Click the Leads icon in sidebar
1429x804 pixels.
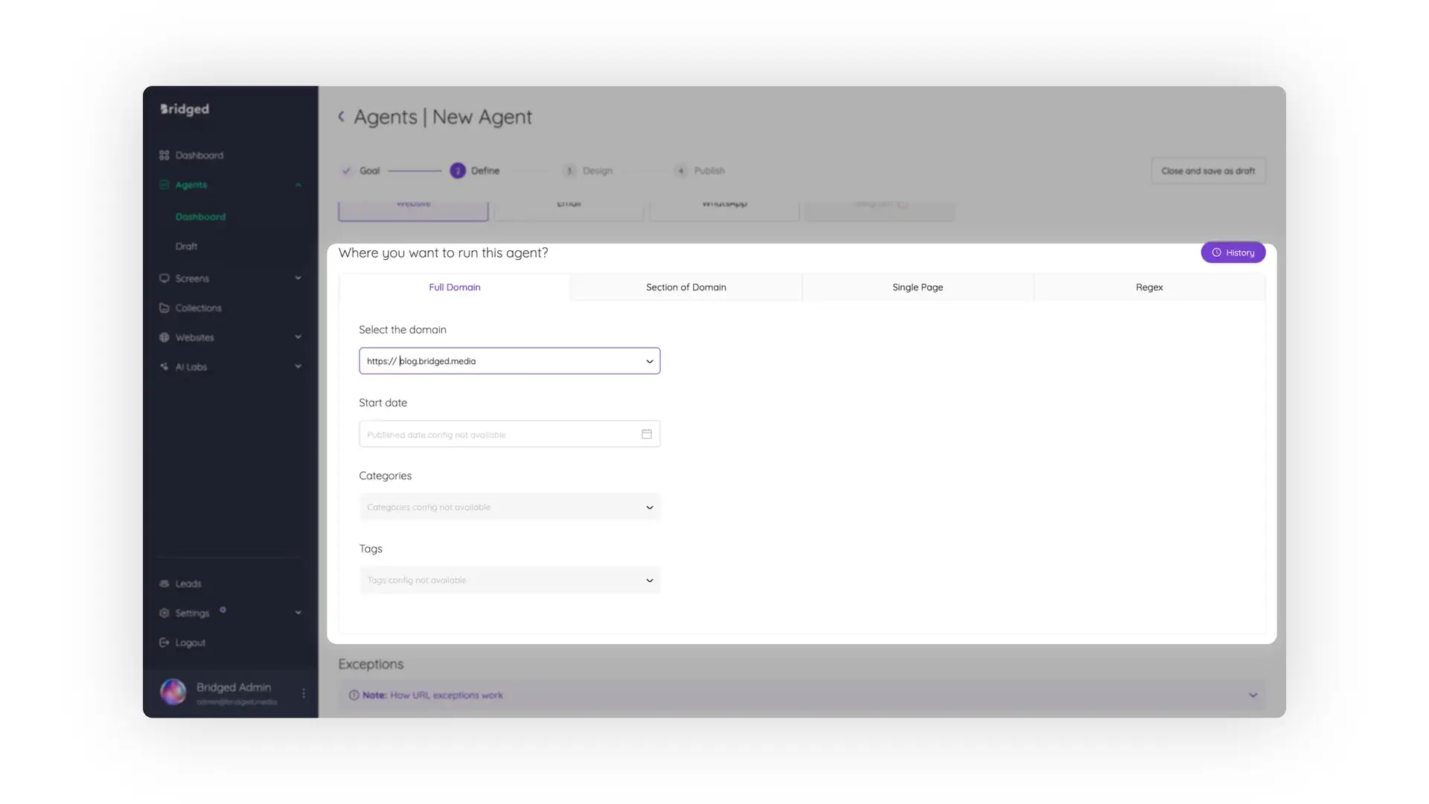[164, 584]
